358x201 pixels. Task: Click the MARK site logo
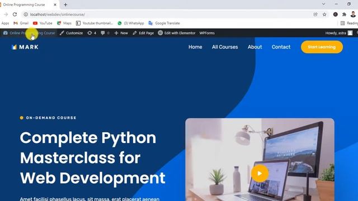pyautogui.click(x=25, y=47)
